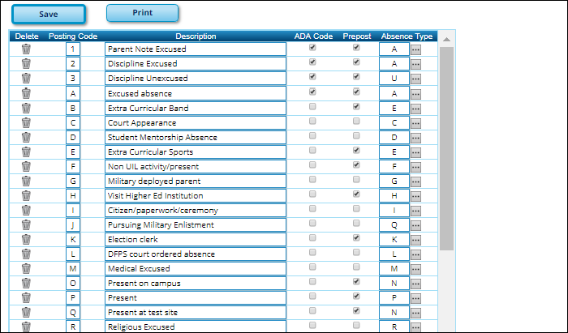Toggle Prepost for Extra Curricular Band

[x=356, y=106]
